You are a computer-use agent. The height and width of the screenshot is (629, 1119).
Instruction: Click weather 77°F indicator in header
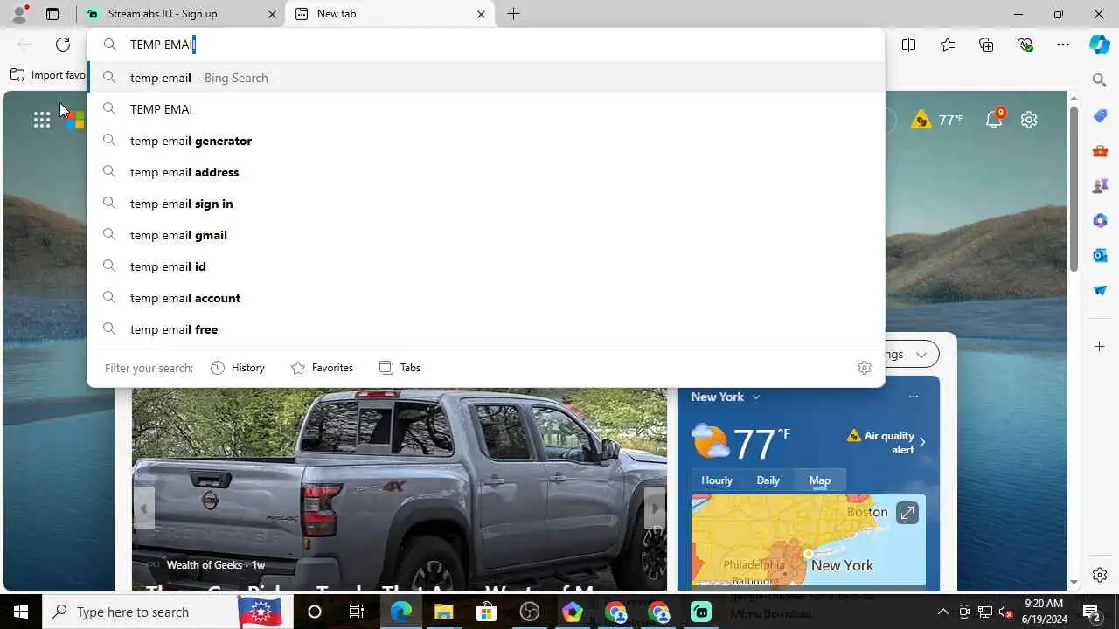click(936, 120)
